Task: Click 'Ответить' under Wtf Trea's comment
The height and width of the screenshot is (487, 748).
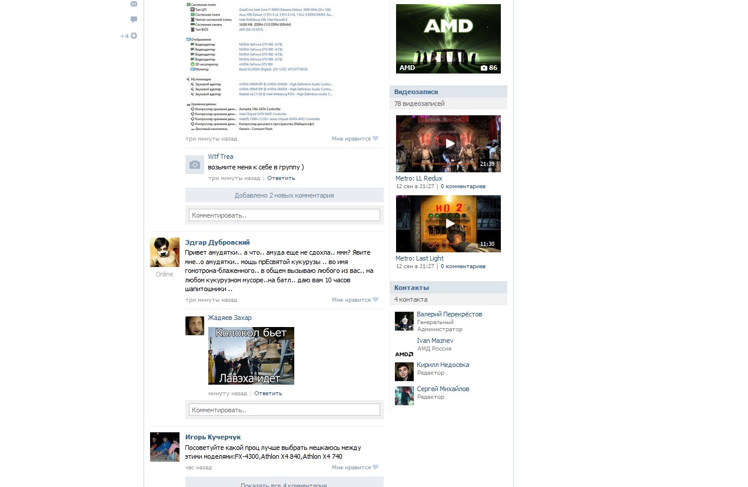Action: 281,178
